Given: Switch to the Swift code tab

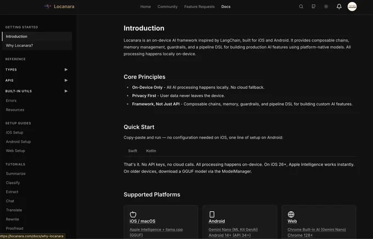Looking at the screenshot, I should pos(133,151).
